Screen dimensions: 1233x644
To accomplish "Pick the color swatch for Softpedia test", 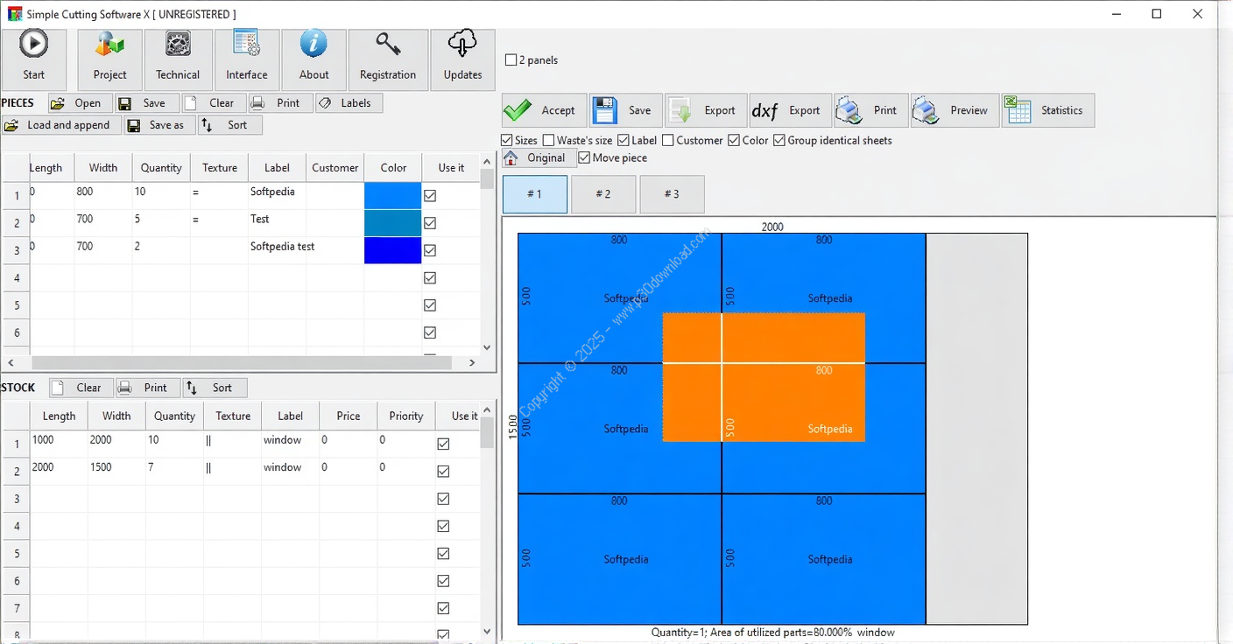I will tap(392, 250).
